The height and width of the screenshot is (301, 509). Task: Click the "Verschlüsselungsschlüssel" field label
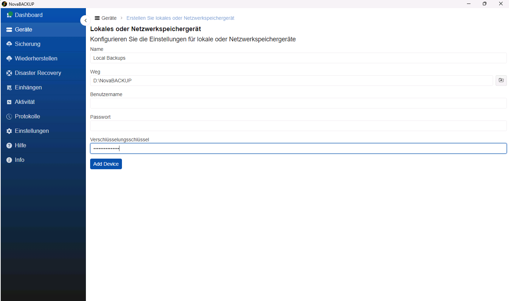[x=119, y=140]
